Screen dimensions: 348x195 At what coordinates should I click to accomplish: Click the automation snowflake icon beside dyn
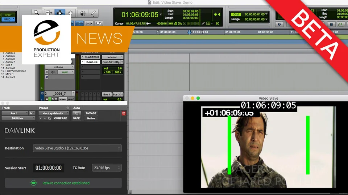tap(47, 72)
